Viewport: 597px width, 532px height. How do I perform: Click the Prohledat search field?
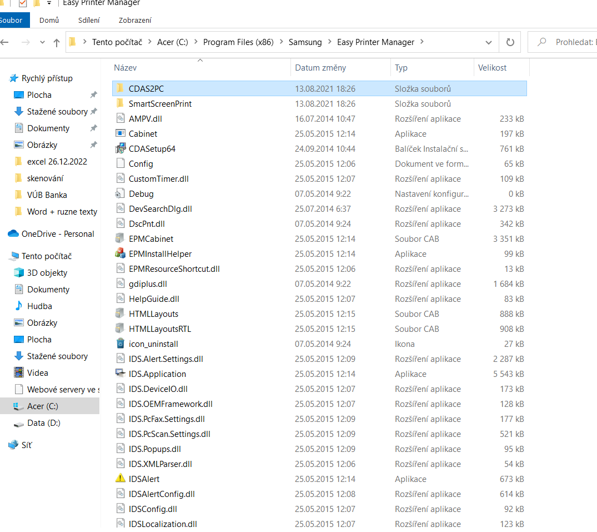pos(564,42)
